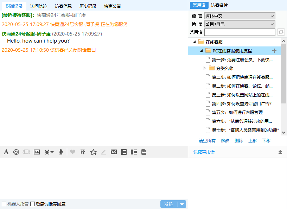Screen dimensions: 287x209
Task: Click the 清空所有 link
Action: point(207,140)
